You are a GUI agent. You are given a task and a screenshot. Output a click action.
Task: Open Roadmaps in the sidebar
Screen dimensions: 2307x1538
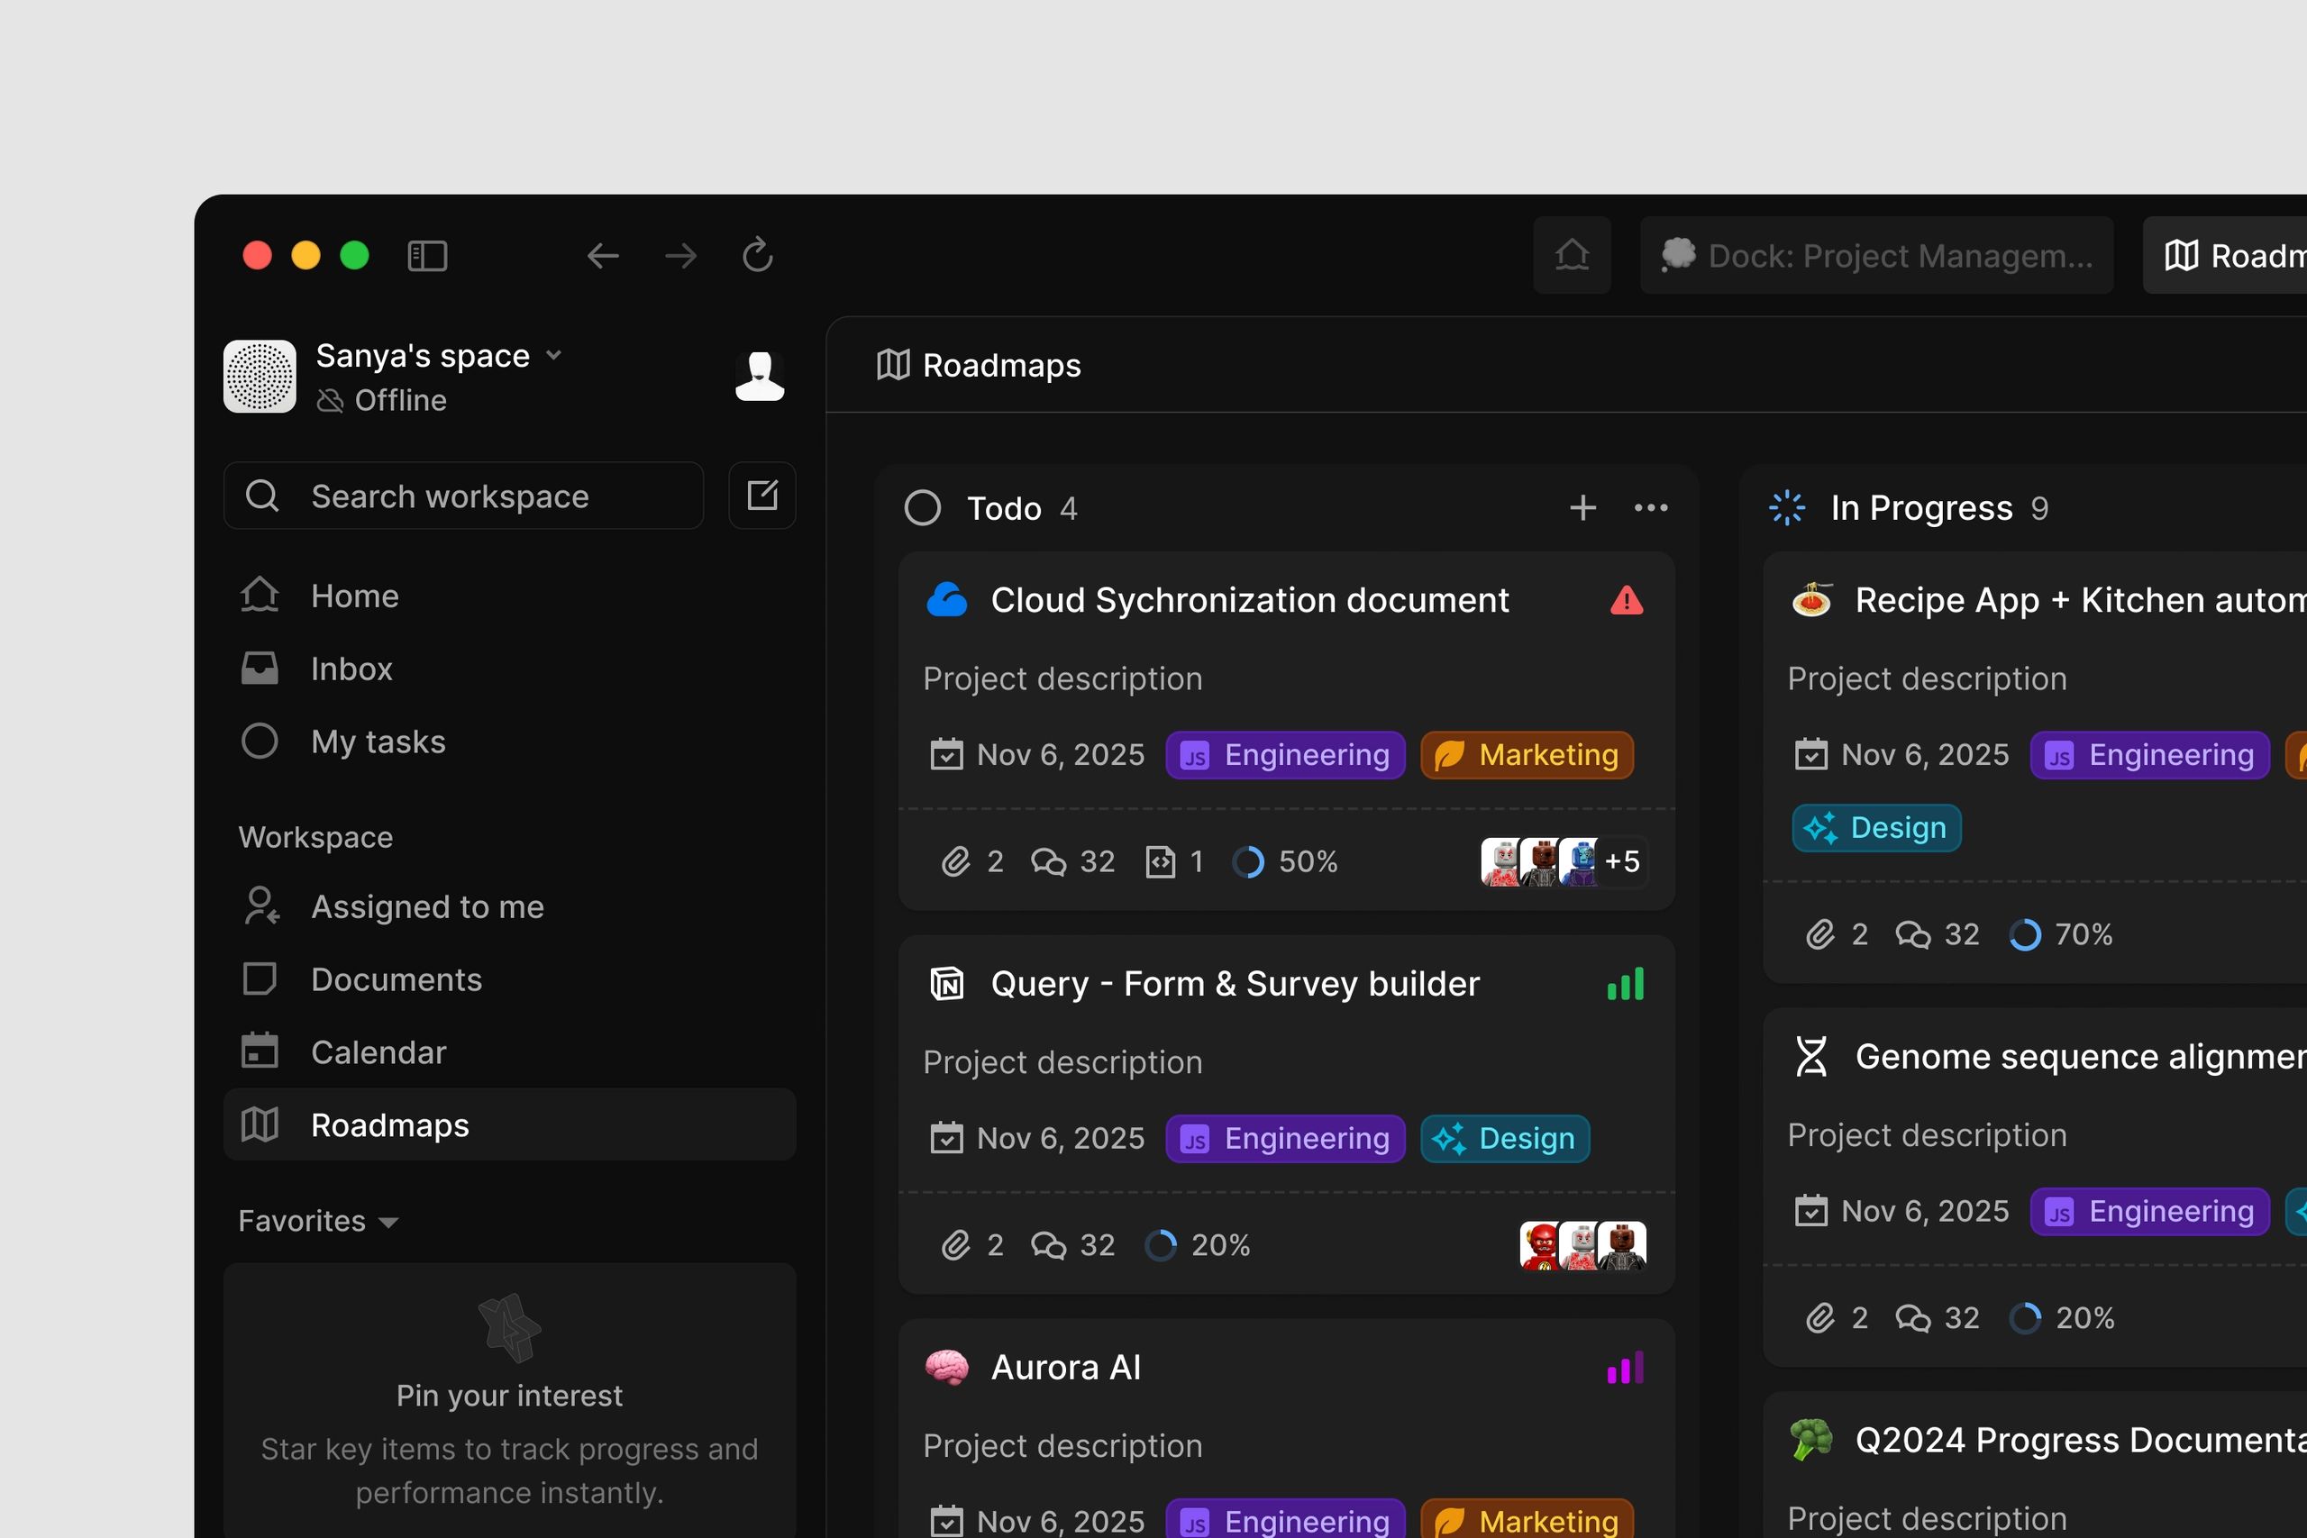pyautogui.click(x=510, y=1125)
